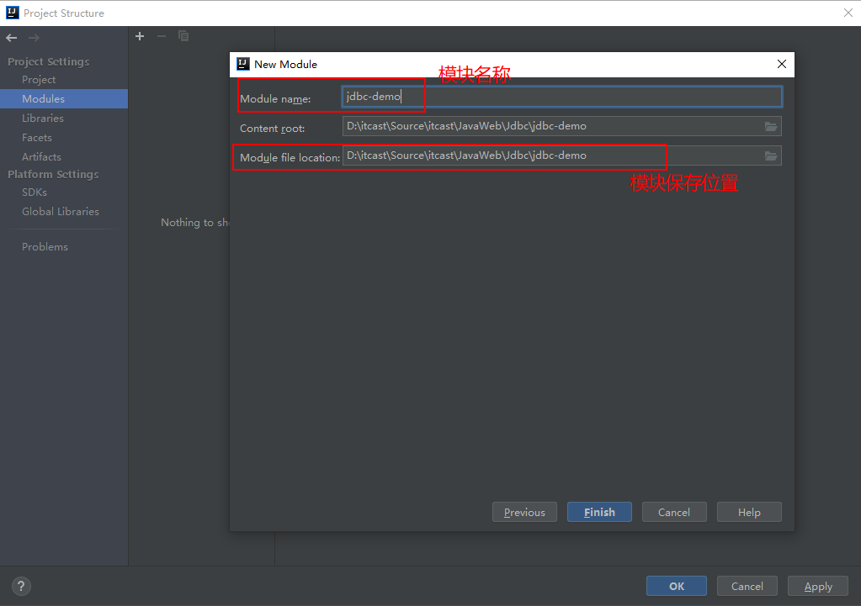
Task: Open Libraries settings
Action: [43, 119]
